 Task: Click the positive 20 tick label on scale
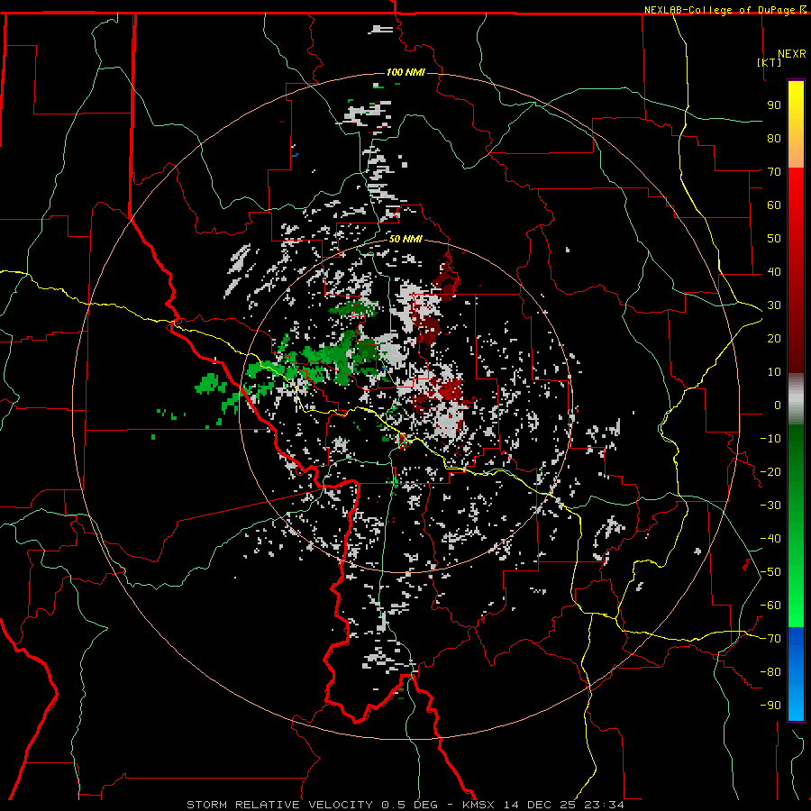pyautogui.click(x=774, y=338)
